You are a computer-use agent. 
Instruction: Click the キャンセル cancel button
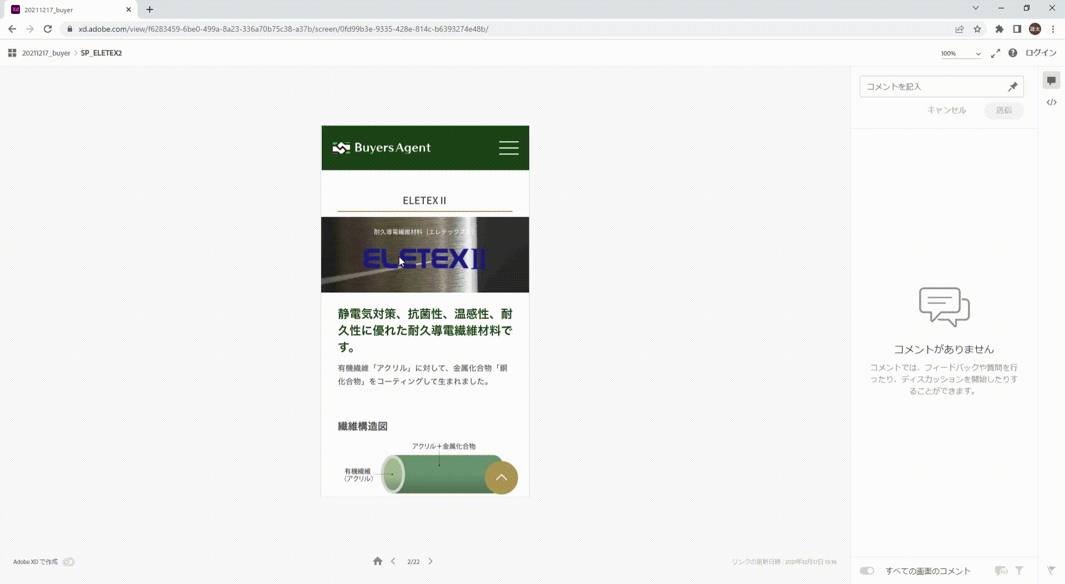pyautogui.click(x=947, y=110)
